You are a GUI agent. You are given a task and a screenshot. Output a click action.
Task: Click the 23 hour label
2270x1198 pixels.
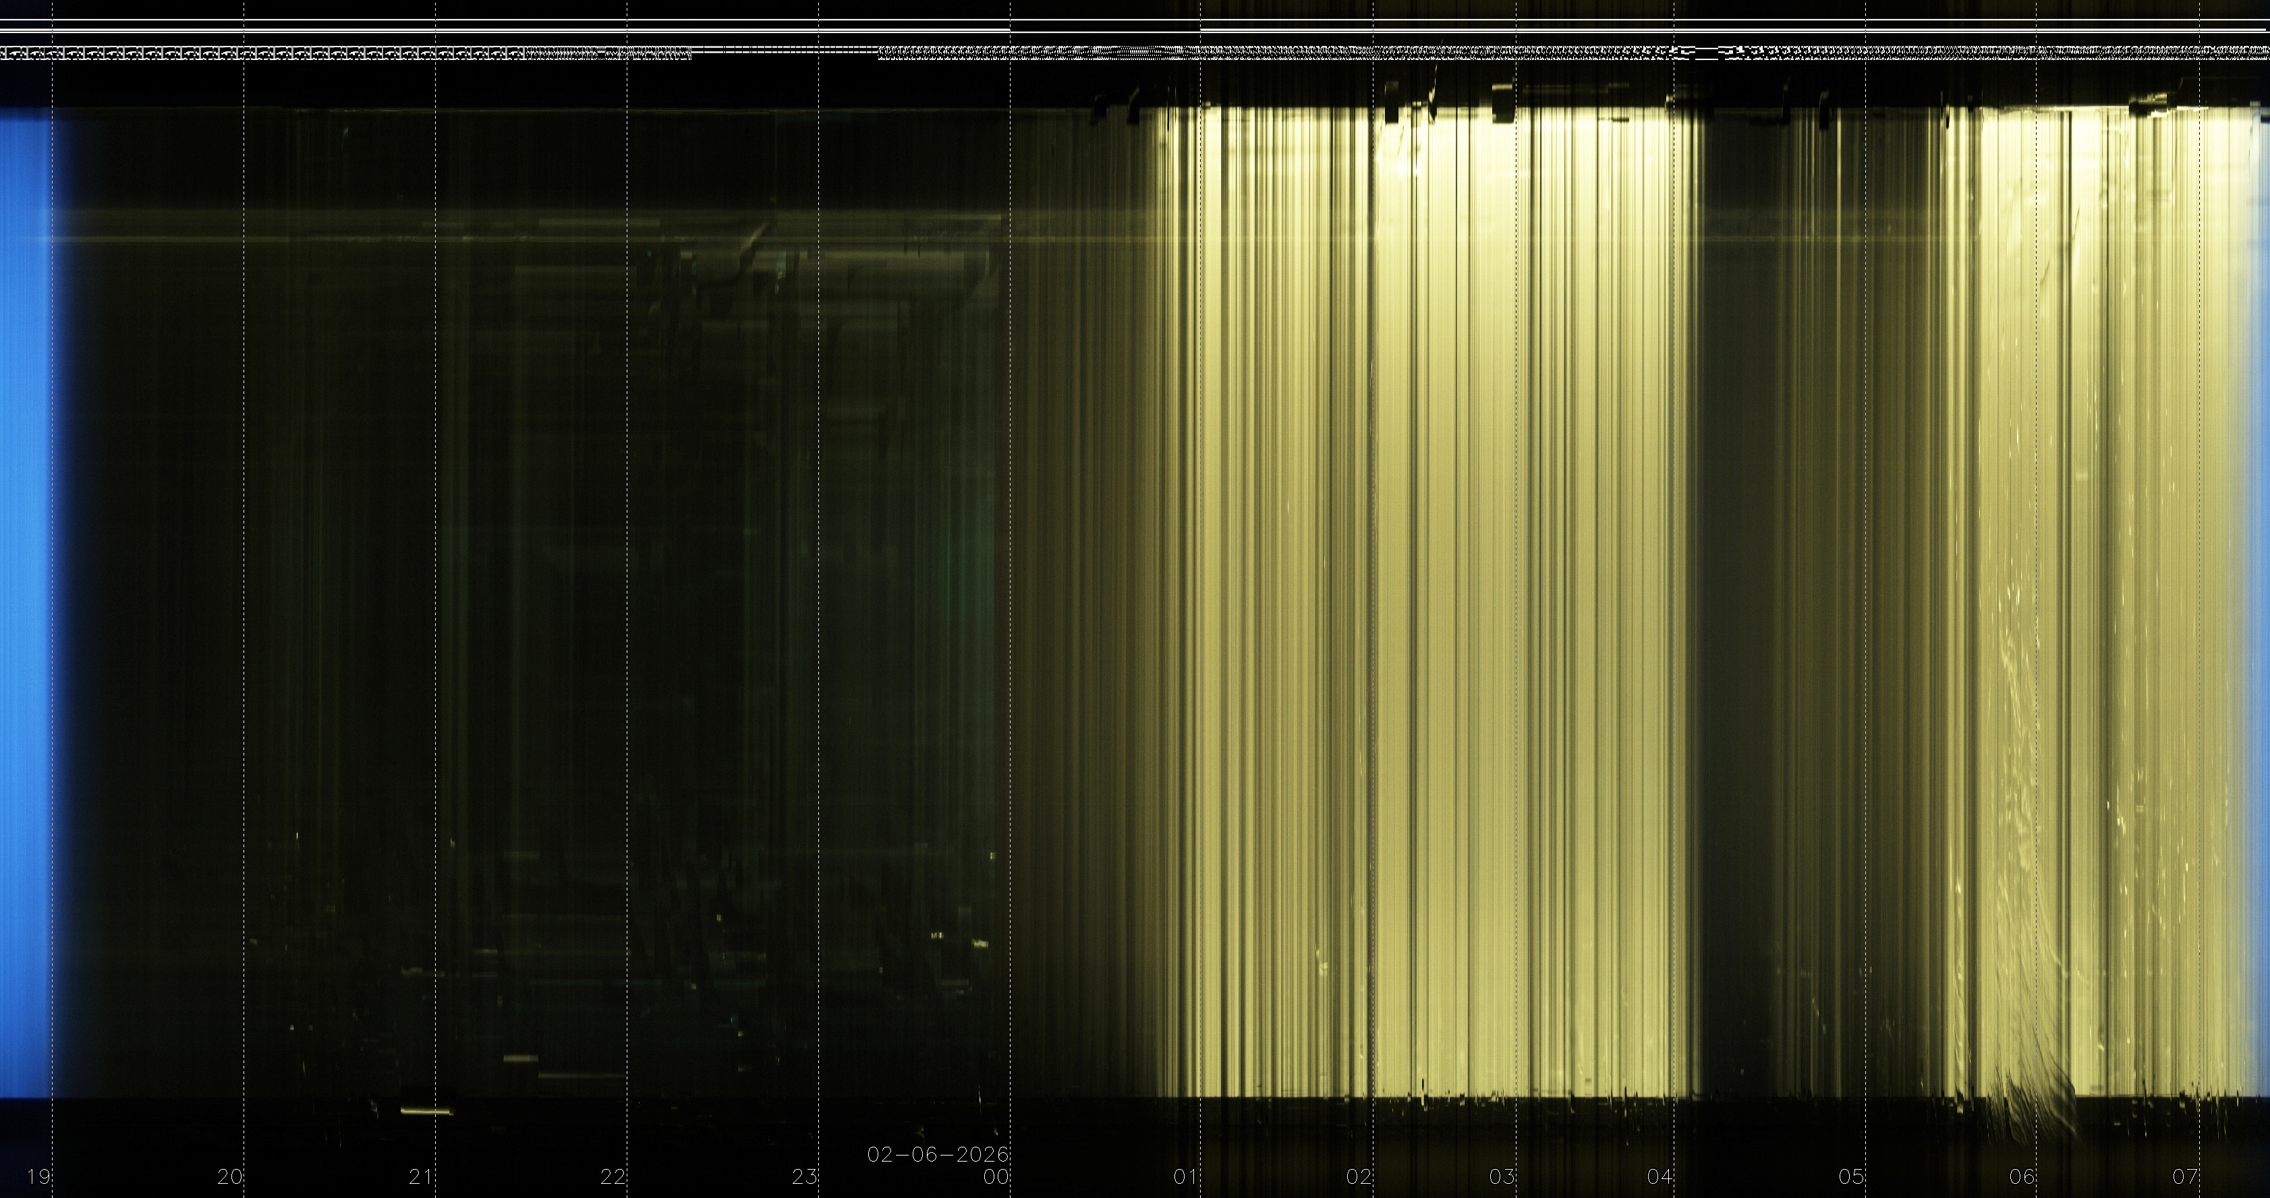point(805,1176)
